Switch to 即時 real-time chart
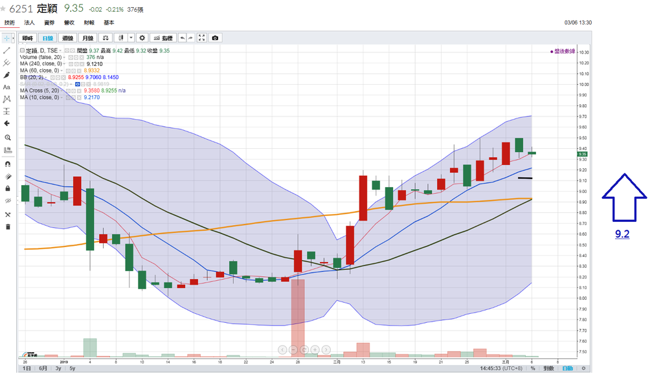 coord(27,38)
